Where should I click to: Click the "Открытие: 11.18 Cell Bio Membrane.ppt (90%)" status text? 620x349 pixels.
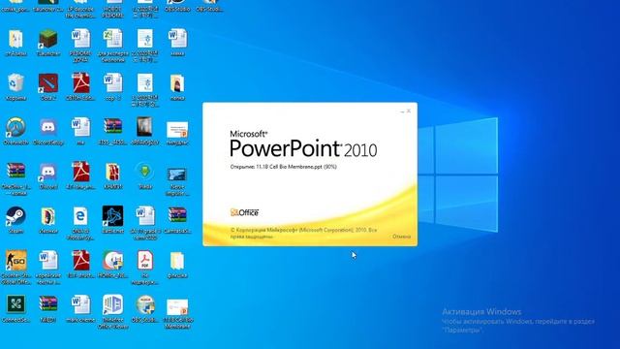pyautogui.click(x=283, y=167)
